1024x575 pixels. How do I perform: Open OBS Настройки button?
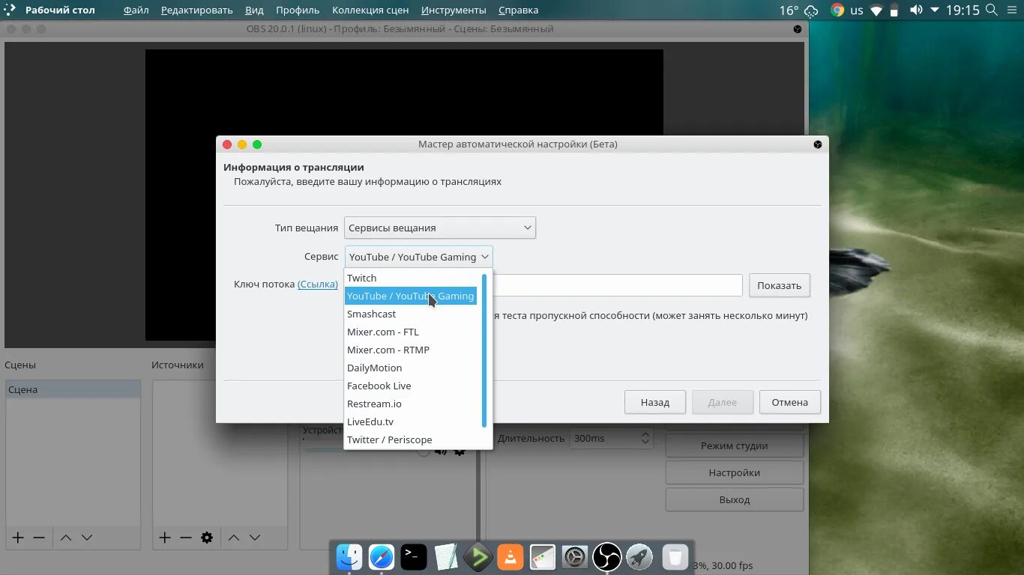point(735,472)
